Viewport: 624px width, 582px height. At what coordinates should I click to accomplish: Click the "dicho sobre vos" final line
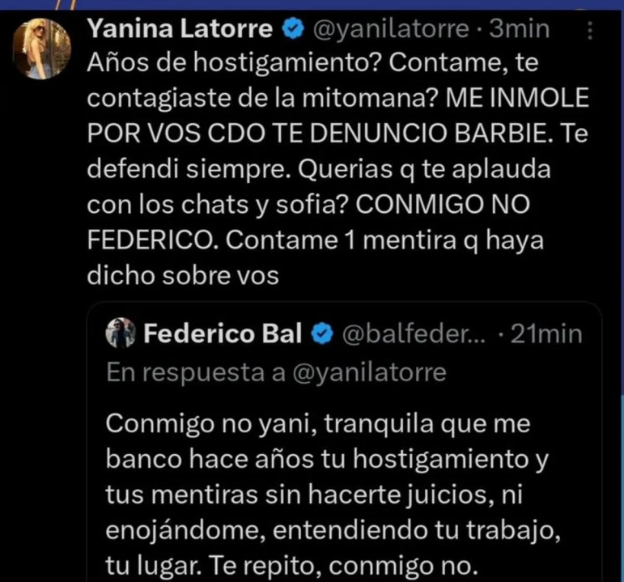[182, 275]
